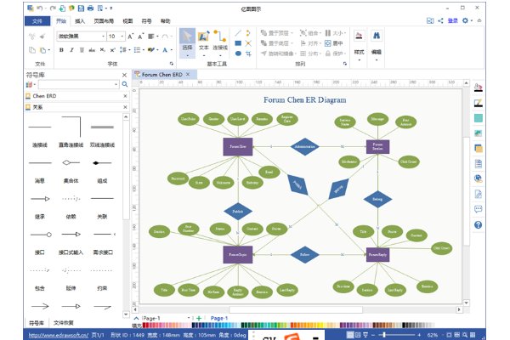Select the 连接线 connector tool
This screenshot has height=340, width=510.
point(220,42)
